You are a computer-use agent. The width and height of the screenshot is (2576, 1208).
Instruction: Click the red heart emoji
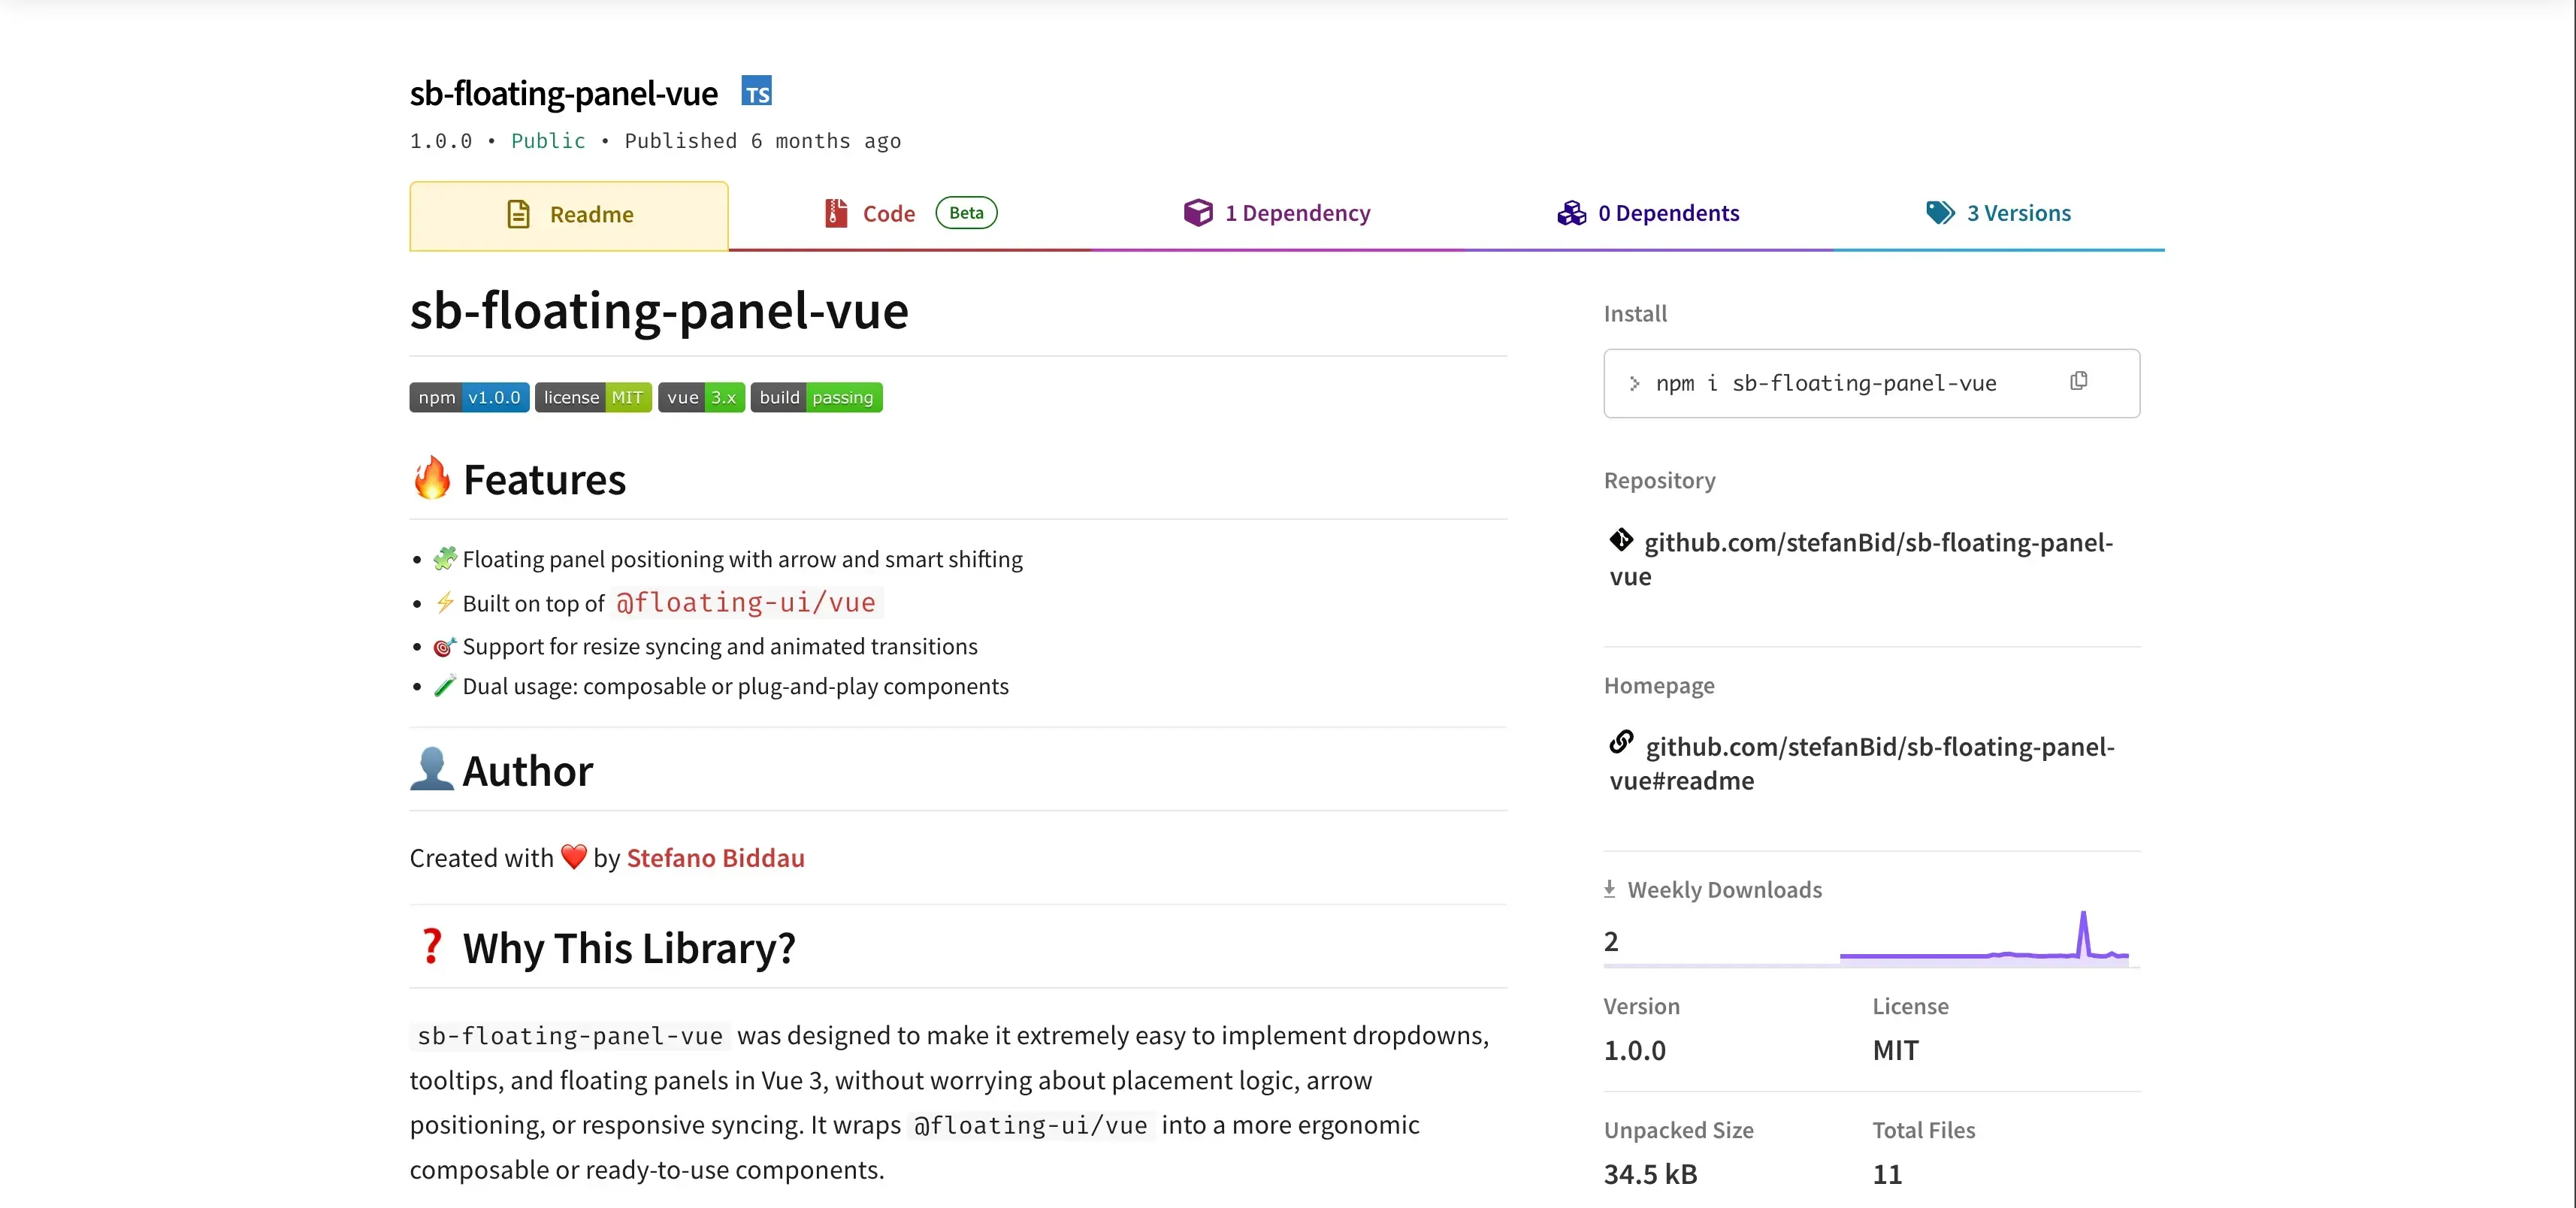point(574,857)
